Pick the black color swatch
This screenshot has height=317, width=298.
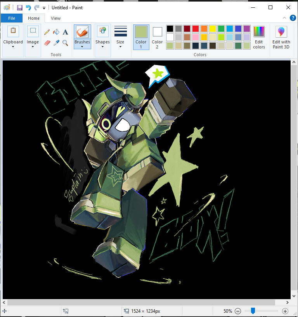click(170, 29)
